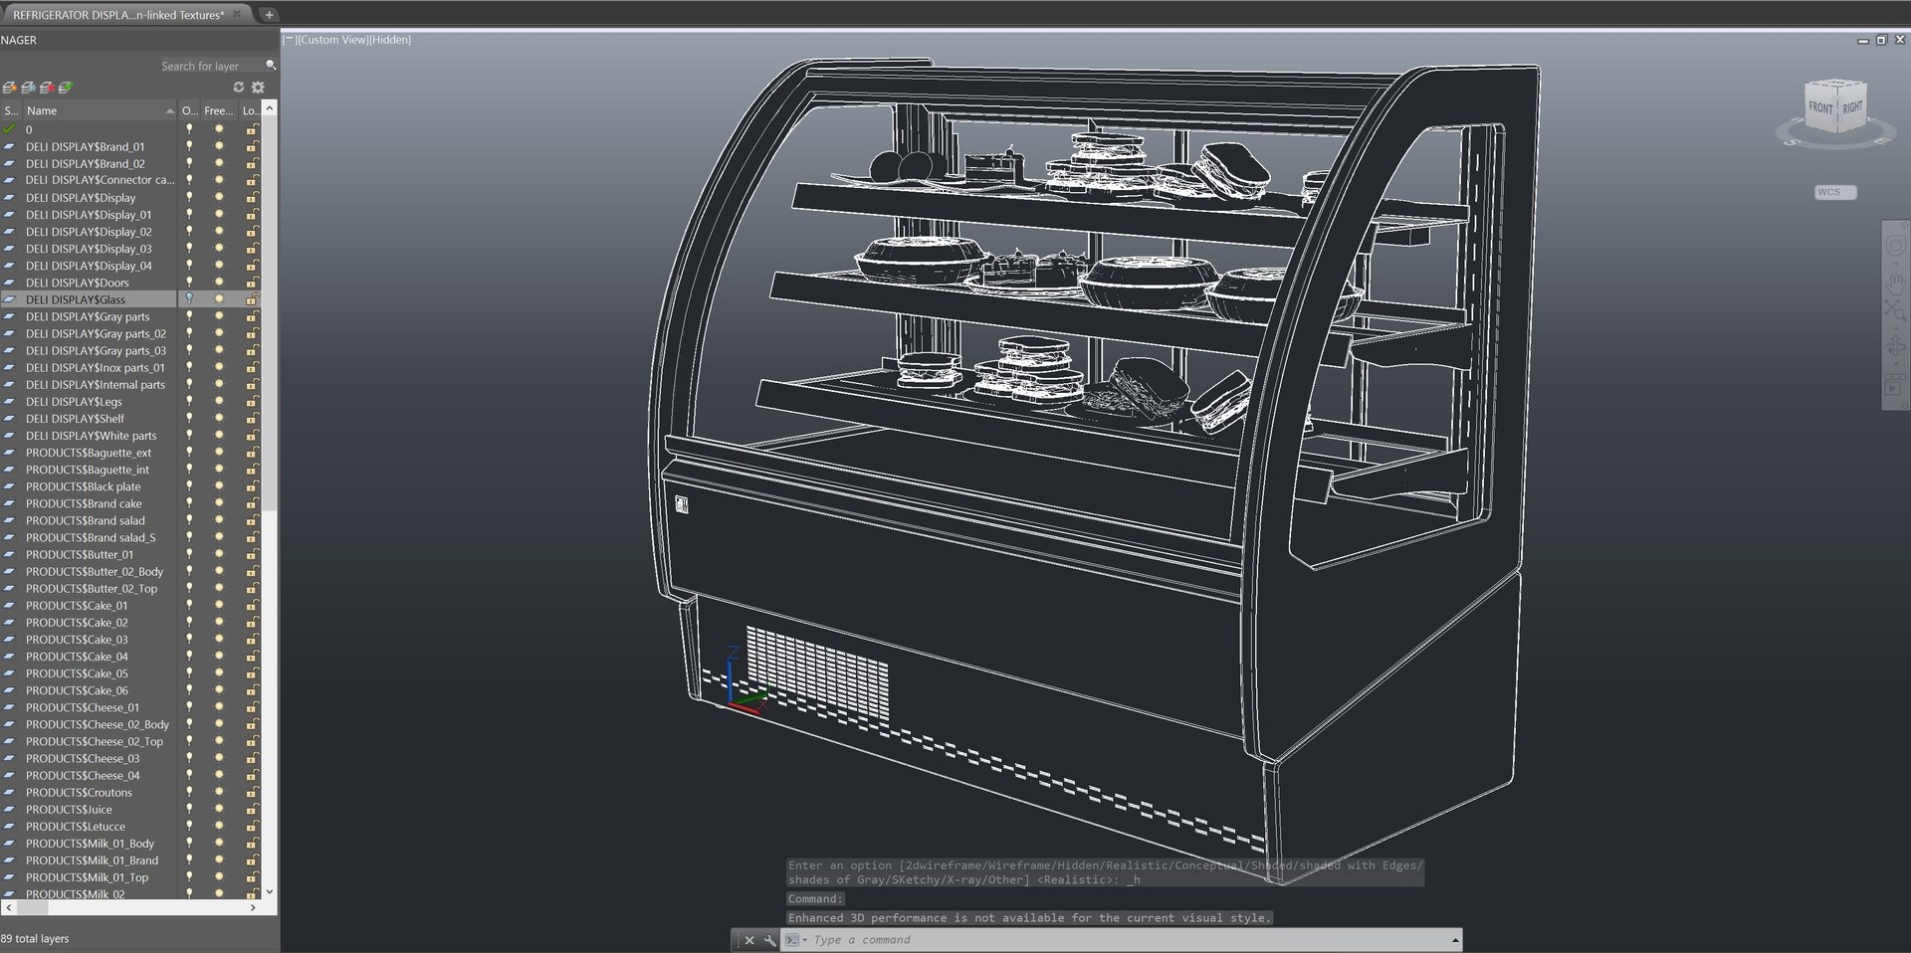Image resolution: width=1911 pixels, height=953 pixels.
Task: Freeze the PRODUCTS$Croutons layer
Action: (x=219, y=792)
